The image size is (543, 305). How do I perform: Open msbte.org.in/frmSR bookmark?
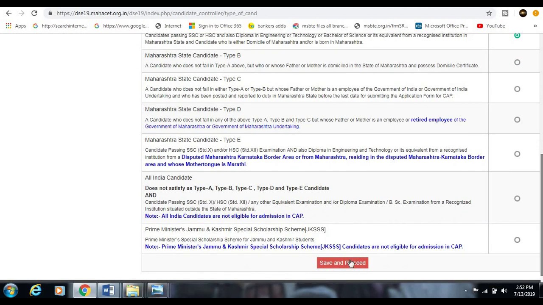point(381,26)
